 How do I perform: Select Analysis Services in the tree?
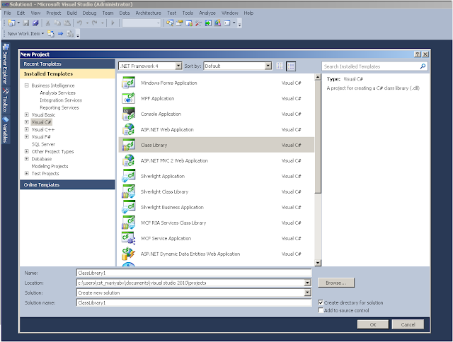[x=57, y=93]
